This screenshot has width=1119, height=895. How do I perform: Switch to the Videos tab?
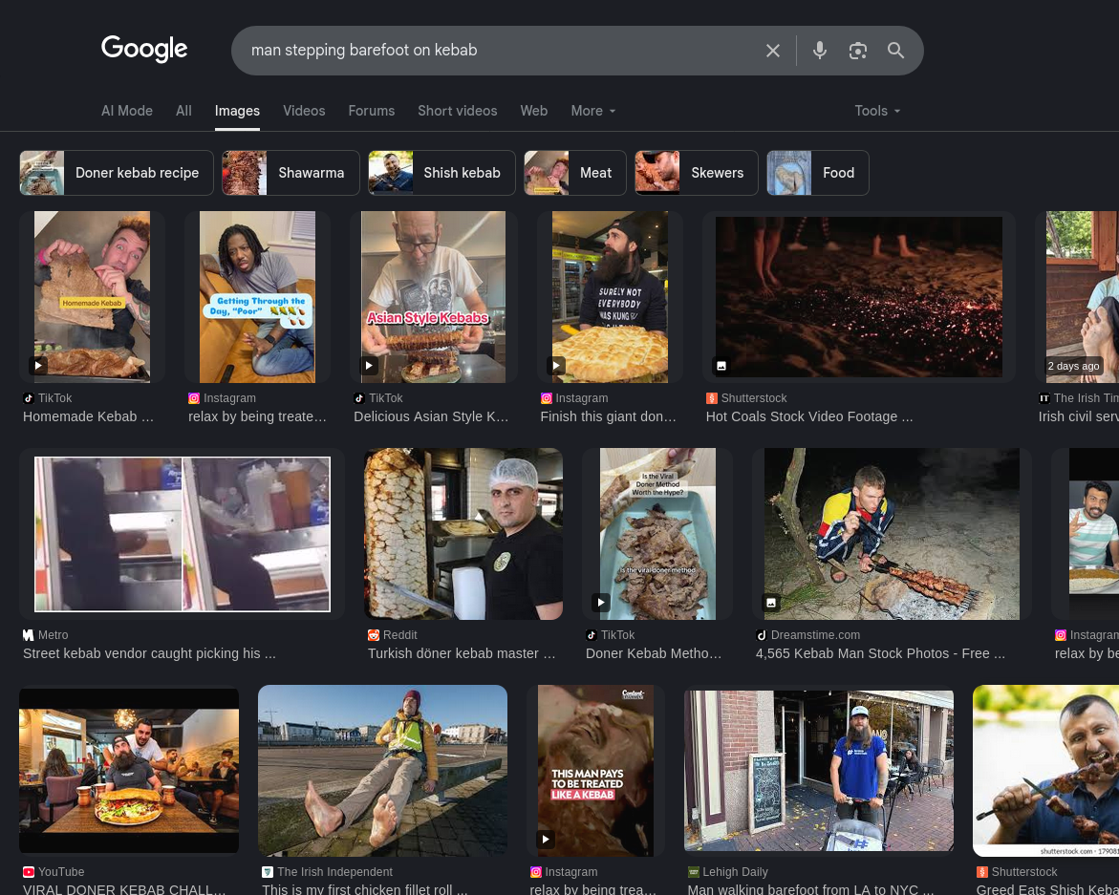304,111
